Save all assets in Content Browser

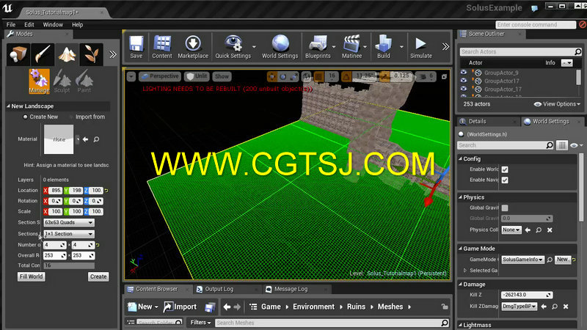coord(211,307)
